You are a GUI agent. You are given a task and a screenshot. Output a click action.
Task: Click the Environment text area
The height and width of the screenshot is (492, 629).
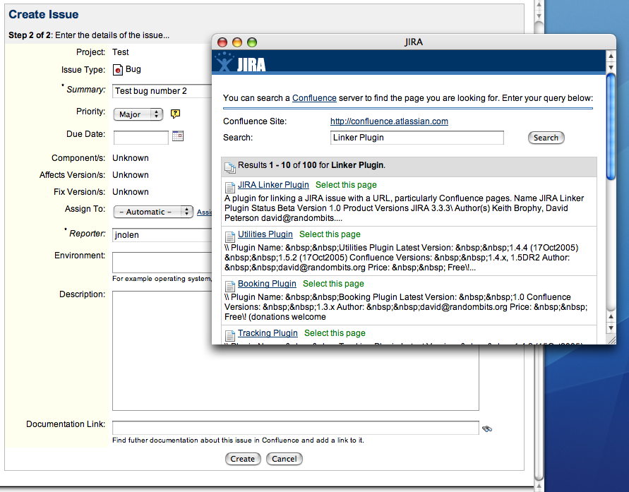point(162,263)
